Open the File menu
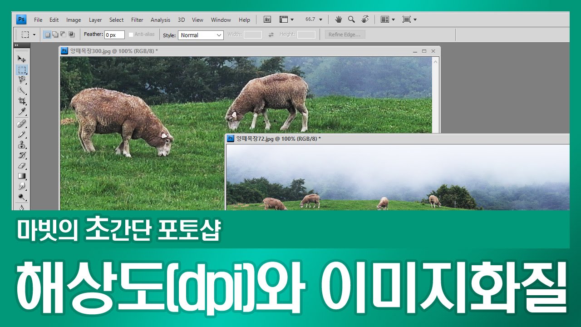 click(38, 20)
